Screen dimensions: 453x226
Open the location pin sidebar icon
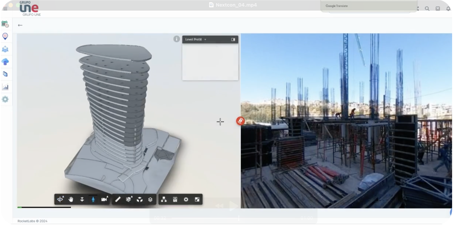[x=5, y=36]
